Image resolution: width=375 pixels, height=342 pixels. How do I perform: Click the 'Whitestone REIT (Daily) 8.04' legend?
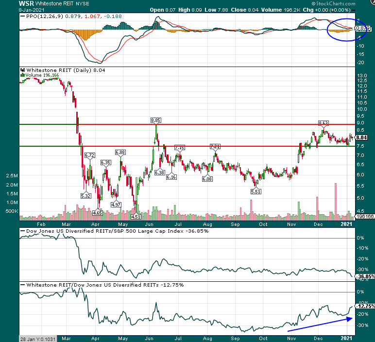click(66, 70)
